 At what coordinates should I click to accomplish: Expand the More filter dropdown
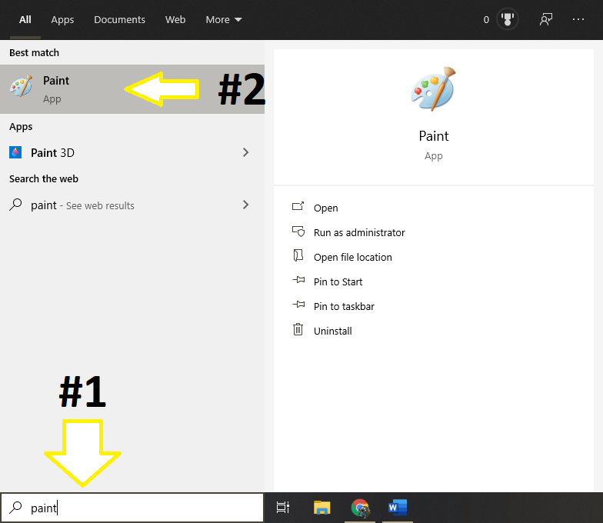click(x=223, y=20)
